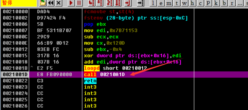Click hex bytes '66:B9 0D12'

pyautogui.click(x=53, y=43)
